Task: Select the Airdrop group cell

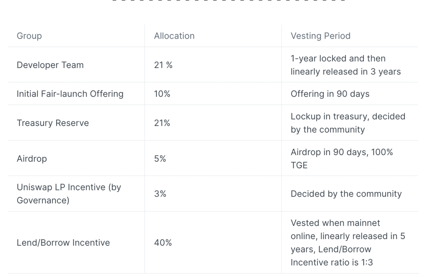Action: (32, 159)
